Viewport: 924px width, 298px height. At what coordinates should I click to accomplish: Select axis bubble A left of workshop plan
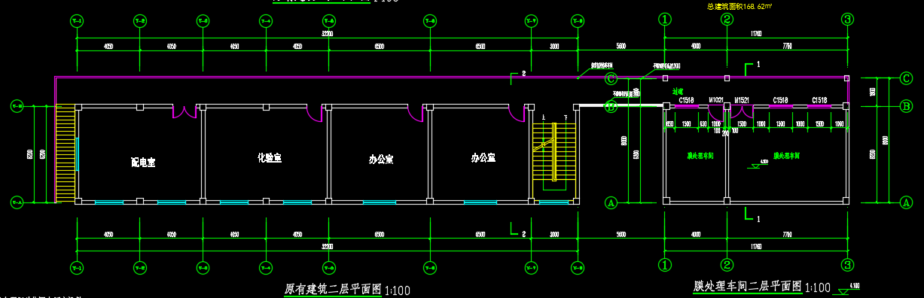611,202
